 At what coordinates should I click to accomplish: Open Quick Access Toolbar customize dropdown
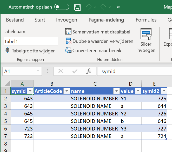pyautogui.click(x=118, y=7)
